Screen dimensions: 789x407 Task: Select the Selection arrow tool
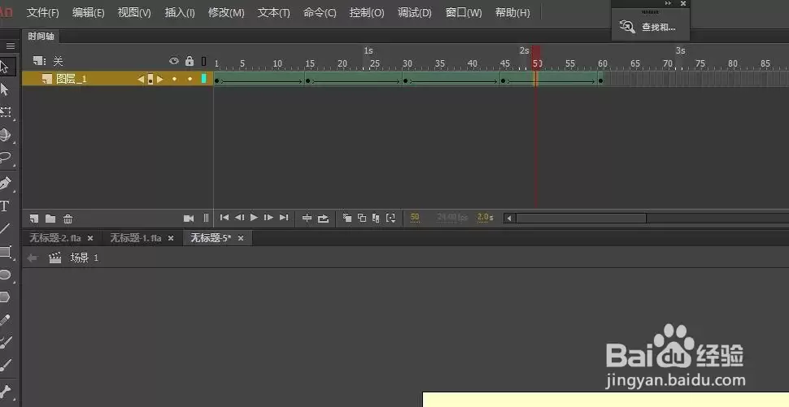pos(5,67)
